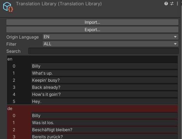Edit the entry 'How's it goin'?'
The width and height of the screenshot is (182, 139).
pos(104,94)
